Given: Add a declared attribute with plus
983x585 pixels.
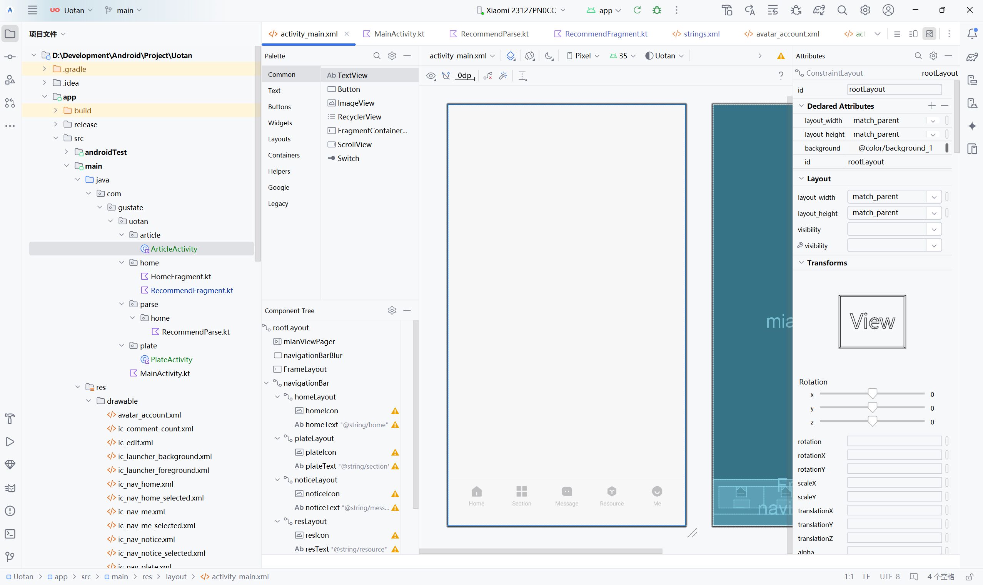Looking at the screenshot, I should [x=932, y=106].
